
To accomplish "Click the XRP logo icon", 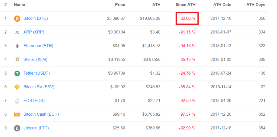I will tap(17, 32).
